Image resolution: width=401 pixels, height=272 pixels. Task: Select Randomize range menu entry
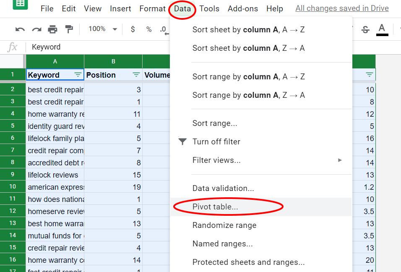(x=261, y=225)
